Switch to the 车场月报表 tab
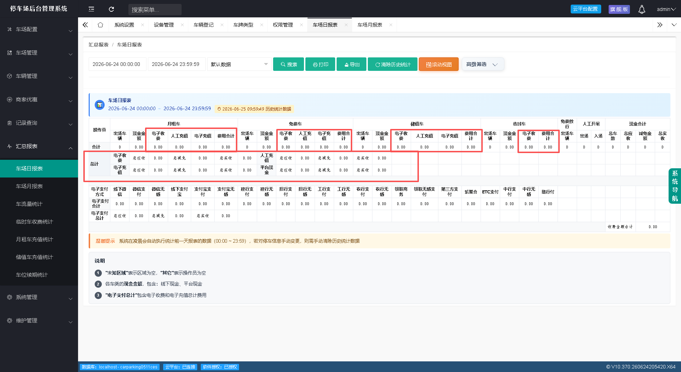 point(370,25)
